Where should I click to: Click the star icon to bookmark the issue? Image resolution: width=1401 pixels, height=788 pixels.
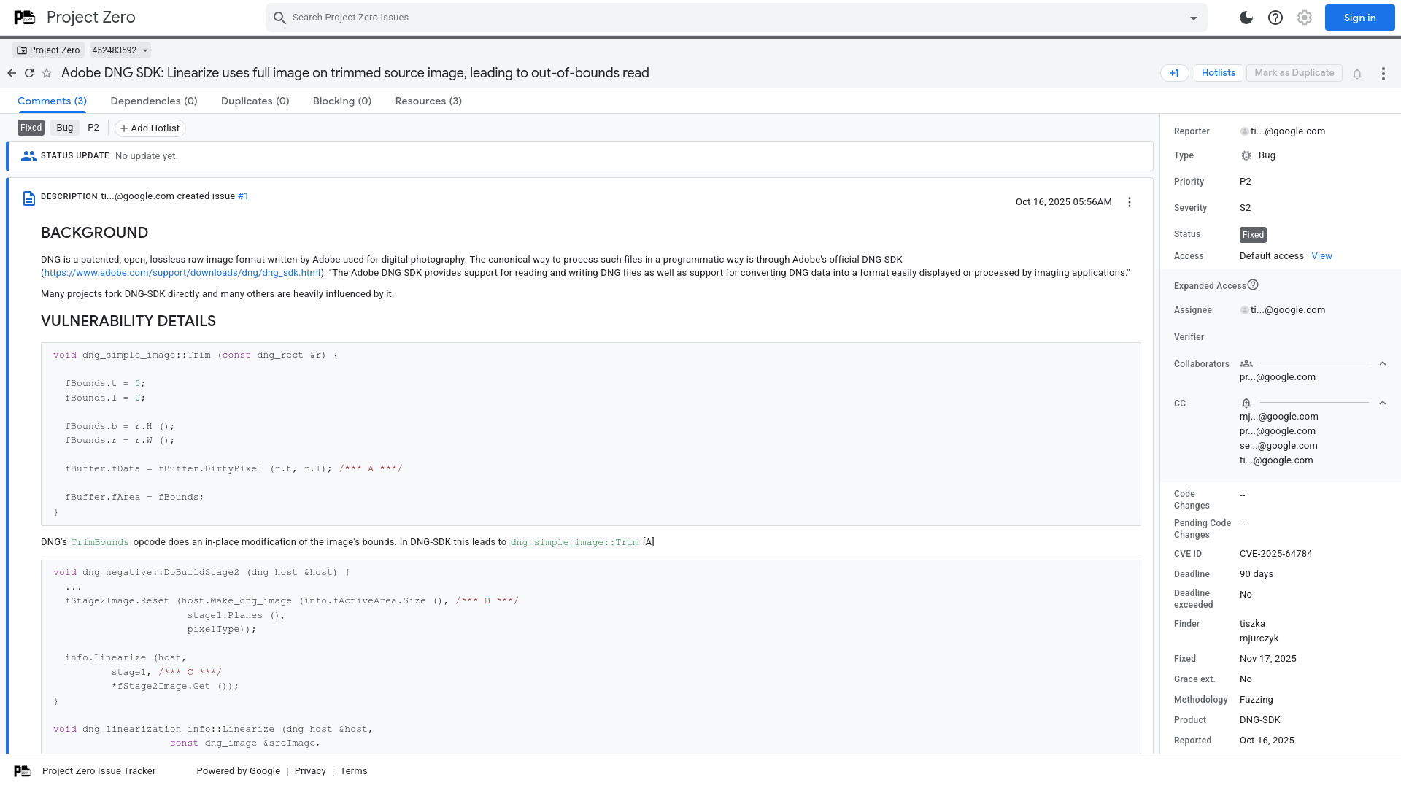[47, 73]
